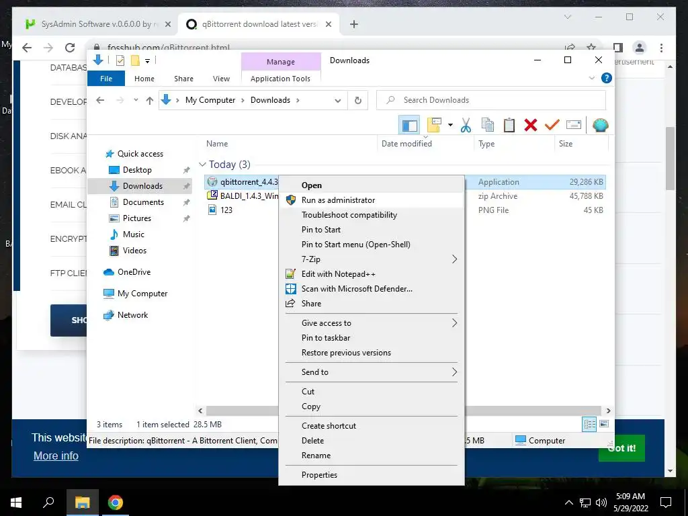This screenshot has height=516, width=688.
Task: Click the red X Delete toolbar icon
Action: point(531,125)
